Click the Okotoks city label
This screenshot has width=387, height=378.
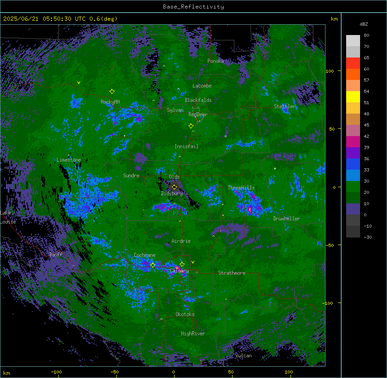[185, 314]
